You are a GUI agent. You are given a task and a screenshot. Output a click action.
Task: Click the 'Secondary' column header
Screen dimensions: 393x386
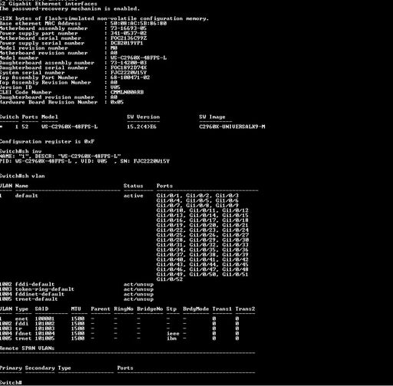40,368
